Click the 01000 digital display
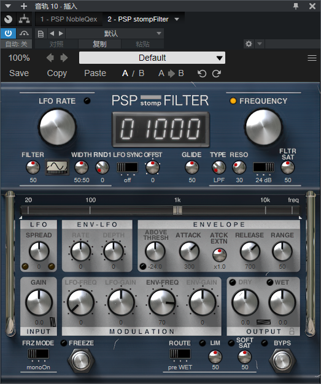Viewport: 321px width, 384px height. (161, 129)
